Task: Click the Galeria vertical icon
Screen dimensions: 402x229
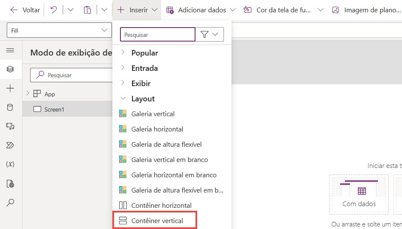Action: [123, 114]
